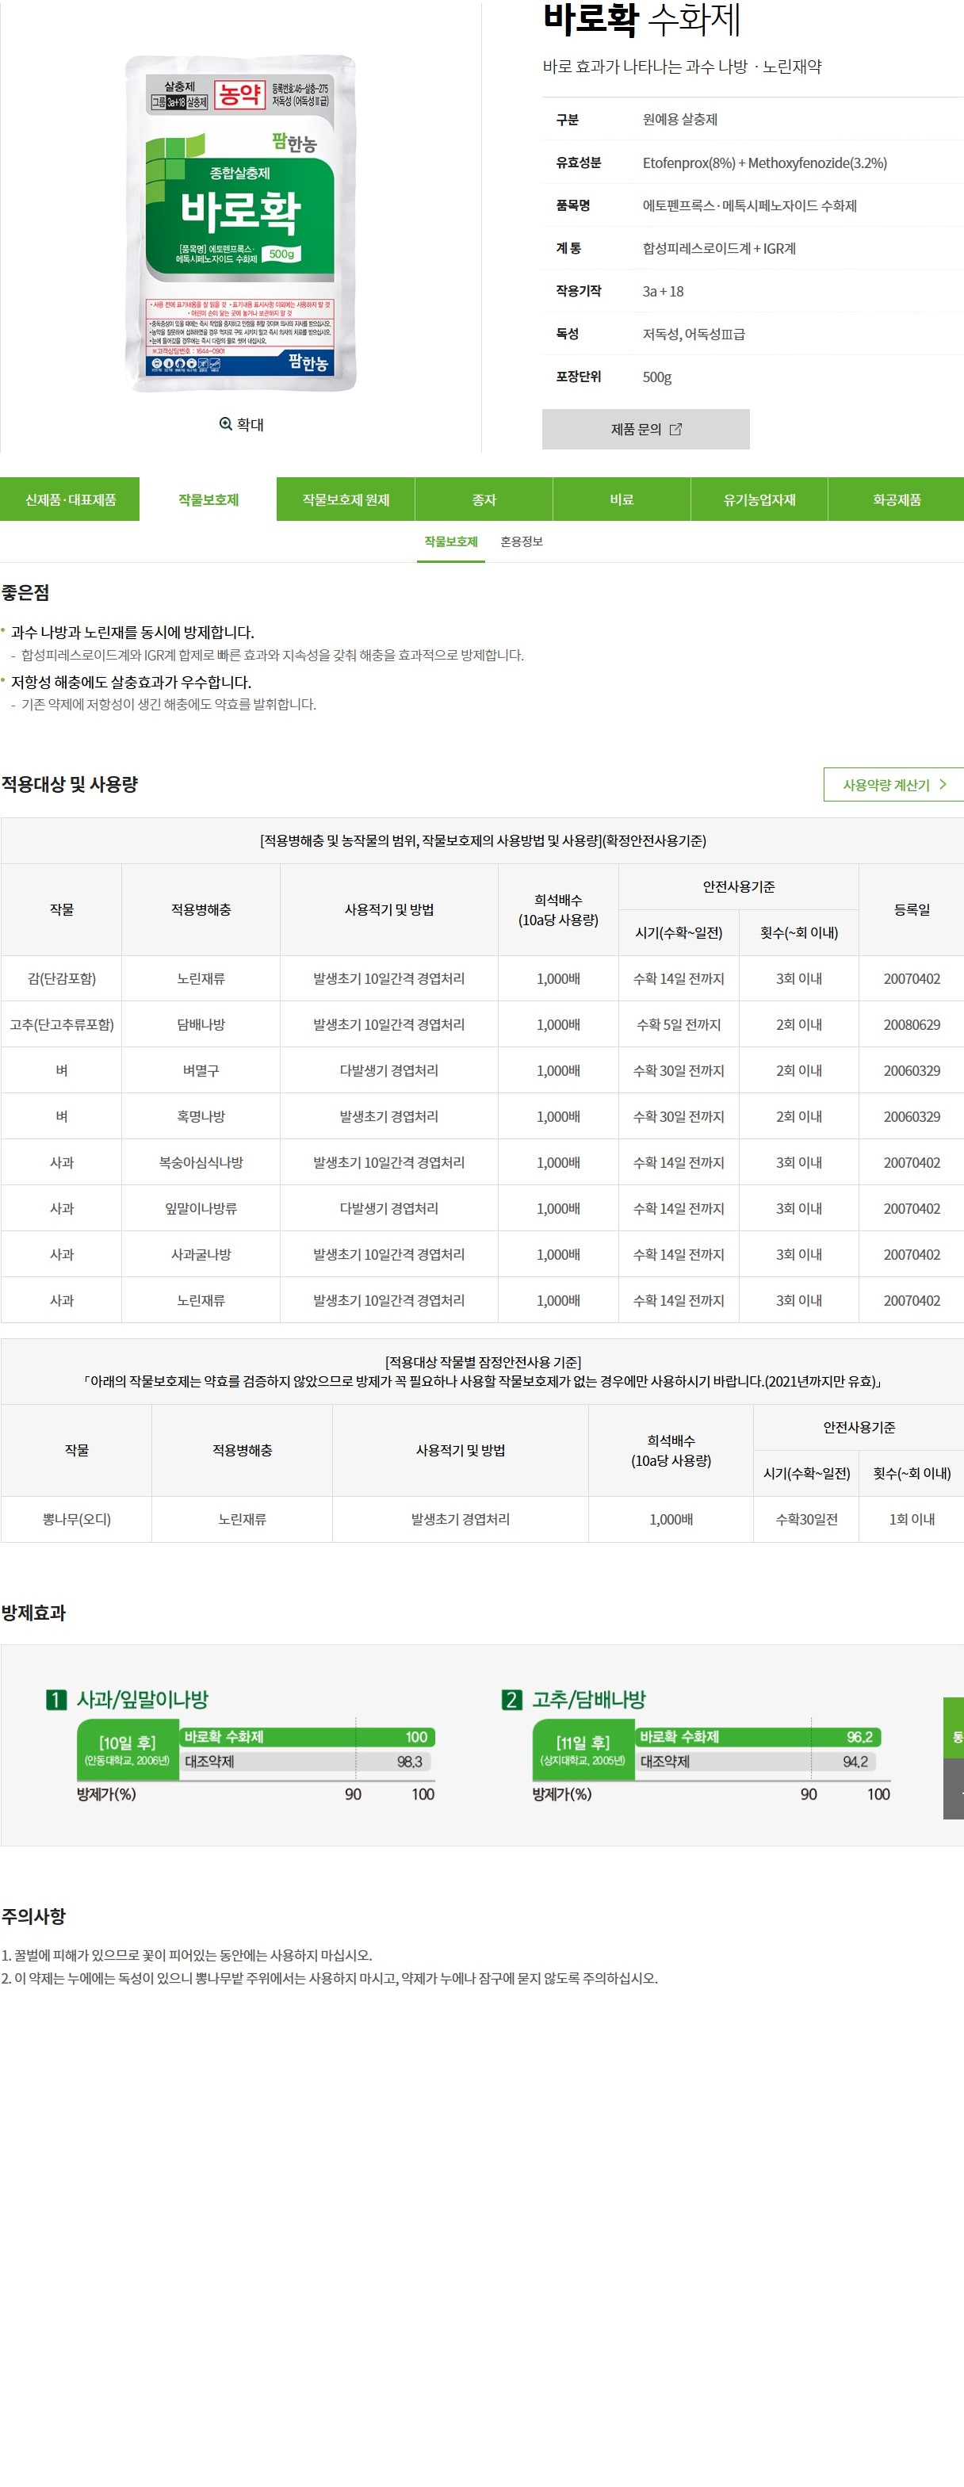Click the 20080629 registration date cell
This screenshot has height=2487, width=964.
(x=912, y=1024)
